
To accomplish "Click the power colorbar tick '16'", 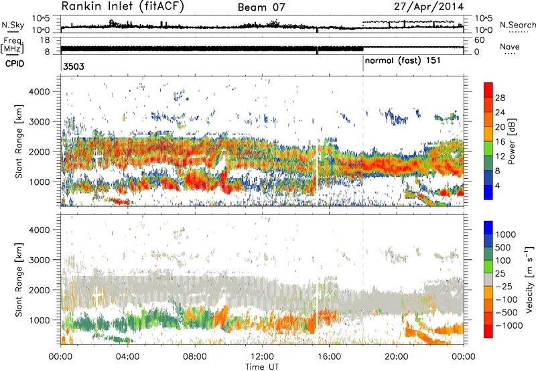I will point(500,142).
